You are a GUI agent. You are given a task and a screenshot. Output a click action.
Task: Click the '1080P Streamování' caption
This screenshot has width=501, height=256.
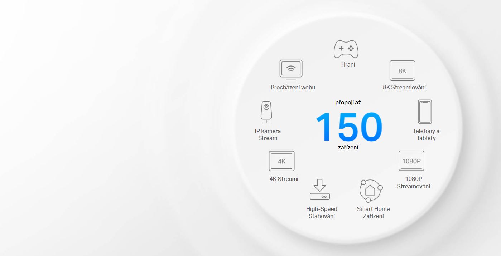[x=414, y=183]
